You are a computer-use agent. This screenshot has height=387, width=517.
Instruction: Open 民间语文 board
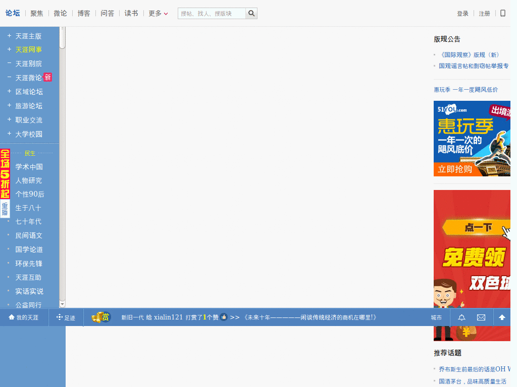29,236
